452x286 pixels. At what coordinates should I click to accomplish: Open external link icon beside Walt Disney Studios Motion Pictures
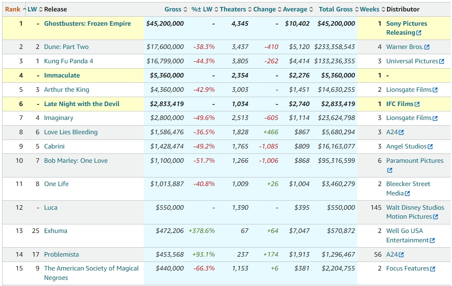coord(436,217)
